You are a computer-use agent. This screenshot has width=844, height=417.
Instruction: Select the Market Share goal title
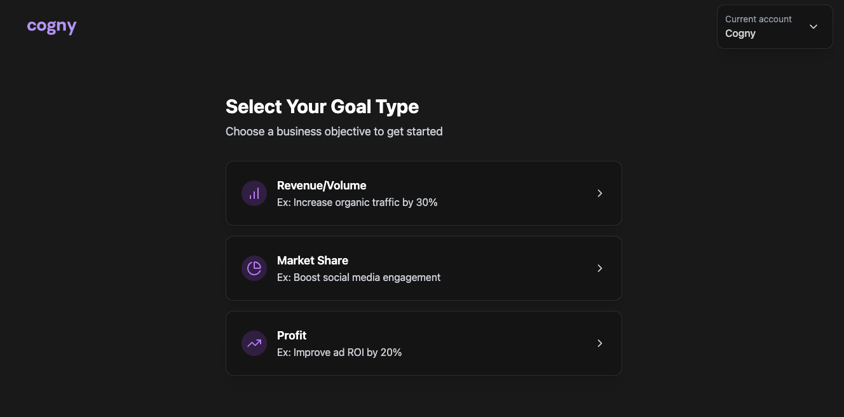coord(313,261)
